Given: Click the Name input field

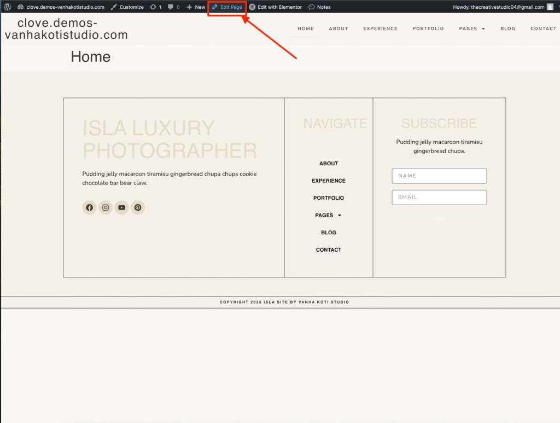Looking at the screenshot, I should 439,176.
